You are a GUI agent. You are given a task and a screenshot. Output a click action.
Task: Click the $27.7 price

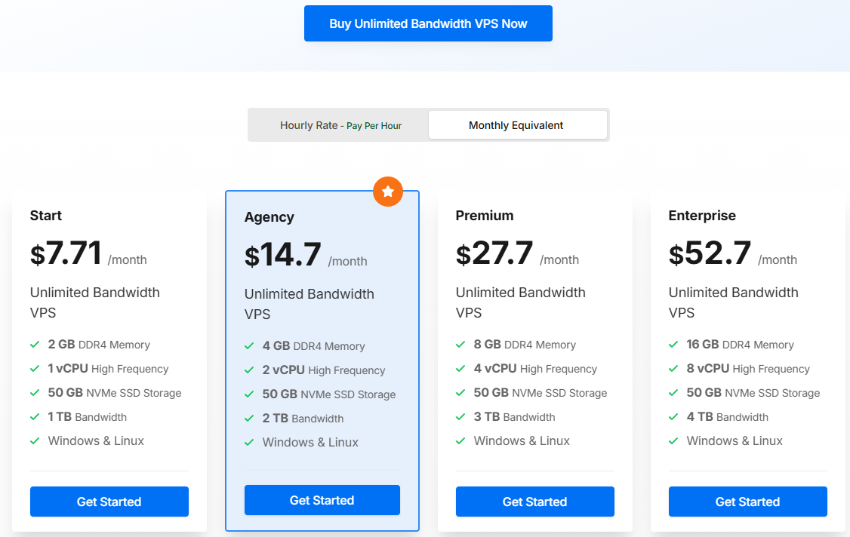494,253
